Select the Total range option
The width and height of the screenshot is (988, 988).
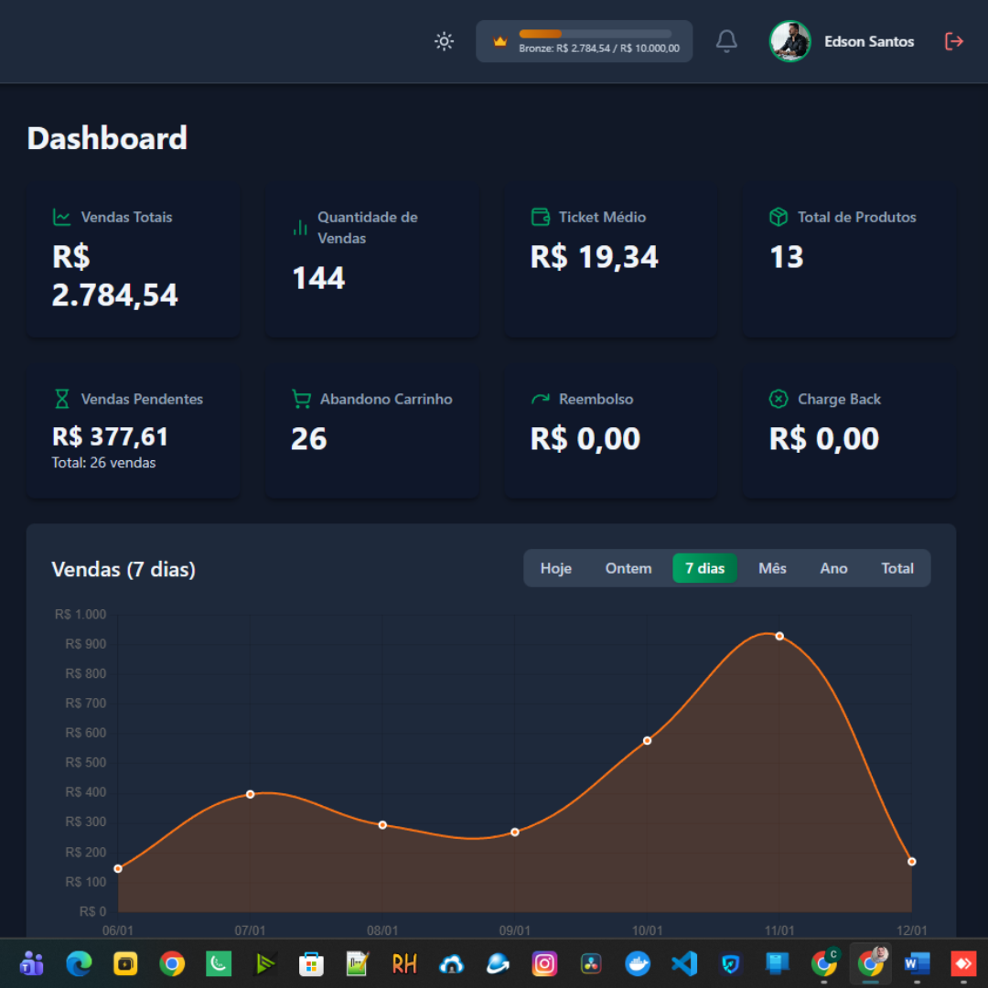(897, 568)
